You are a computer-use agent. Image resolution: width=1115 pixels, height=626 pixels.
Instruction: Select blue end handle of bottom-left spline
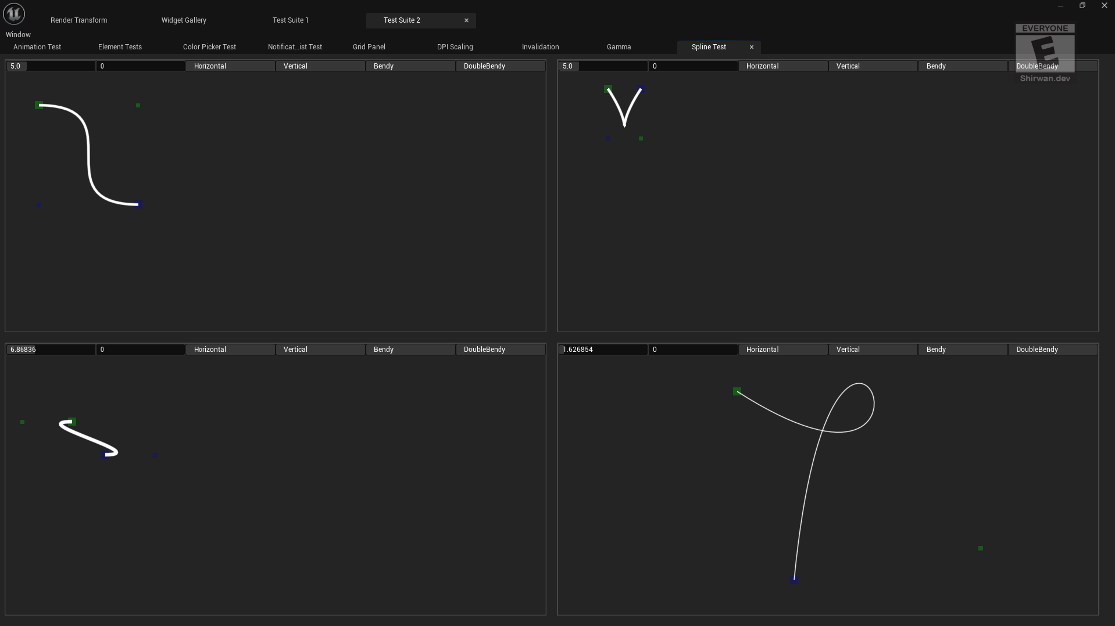click(105, 455)
